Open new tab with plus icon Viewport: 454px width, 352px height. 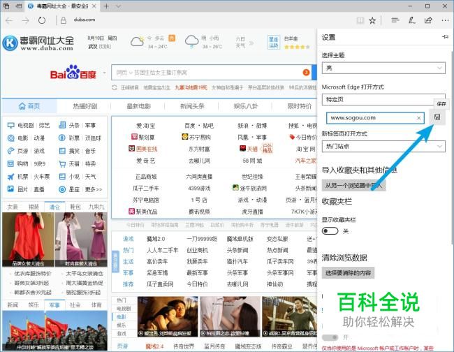[106, 6]
